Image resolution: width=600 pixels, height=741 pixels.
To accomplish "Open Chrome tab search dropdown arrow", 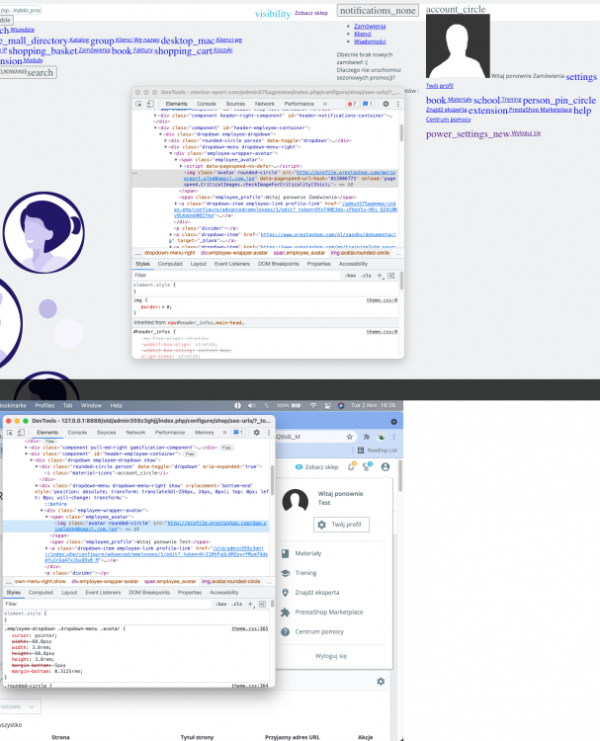I will pos(393,422).
